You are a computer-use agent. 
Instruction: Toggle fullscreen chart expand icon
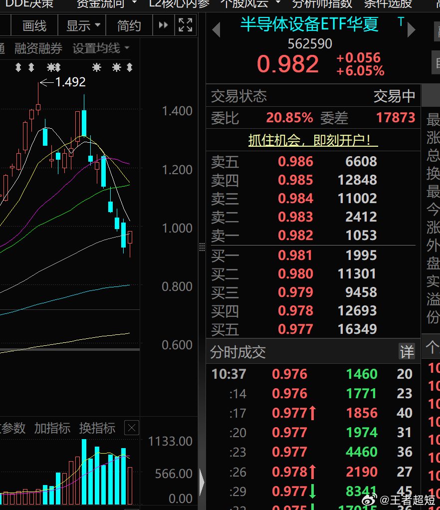pyautogui.click(x=186, y=25)
